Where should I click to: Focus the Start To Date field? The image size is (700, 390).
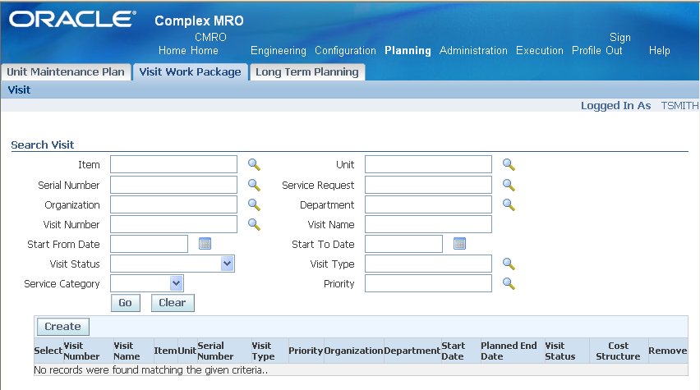click(x=403, y=244)
